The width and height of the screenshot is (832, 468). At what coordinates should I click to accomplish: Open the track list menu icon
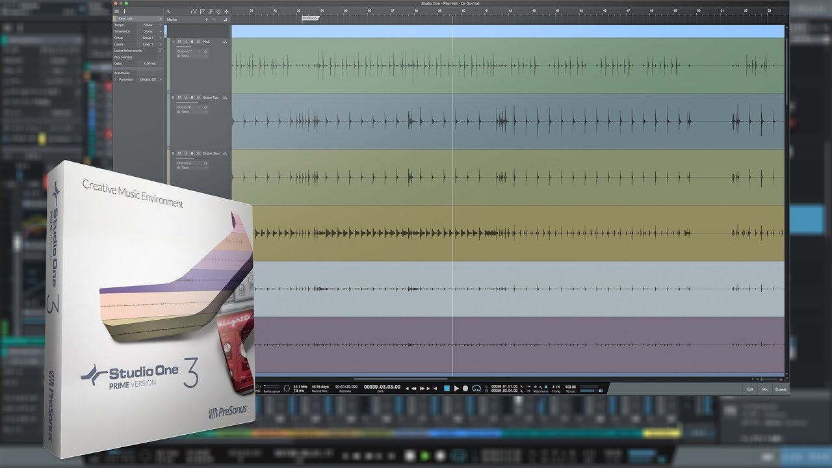tap(116, 11)
